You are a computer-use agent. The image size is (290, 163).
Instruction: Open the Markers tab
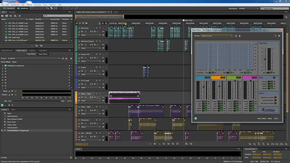pyautogui.click(x=32, y=51)
